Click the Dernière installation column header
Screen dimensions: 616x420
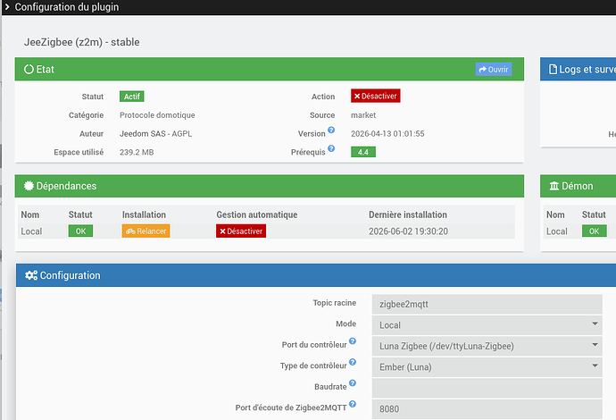407,214
